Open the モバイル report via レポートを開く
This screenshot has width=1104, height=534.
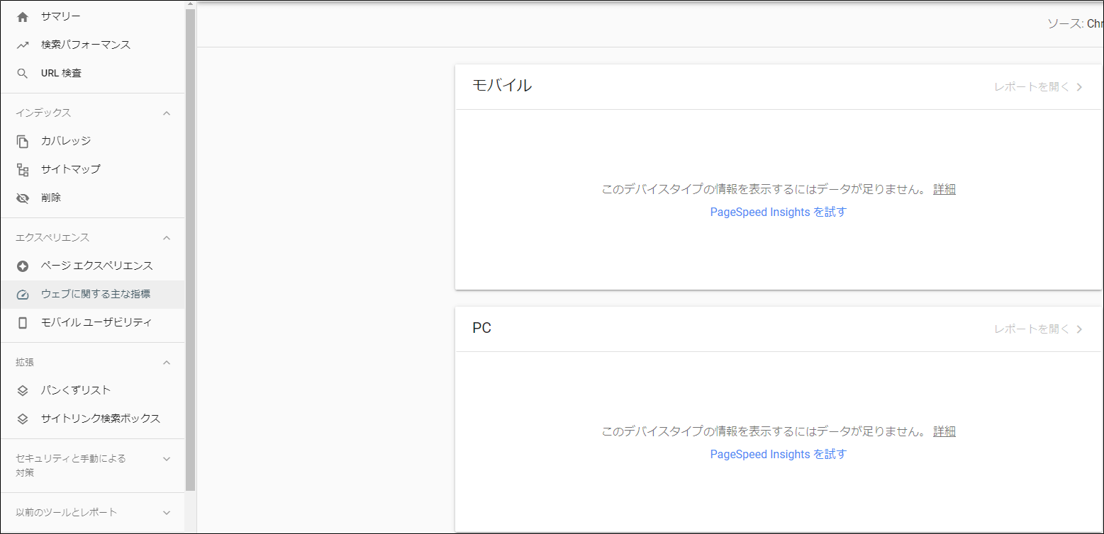1038,87
